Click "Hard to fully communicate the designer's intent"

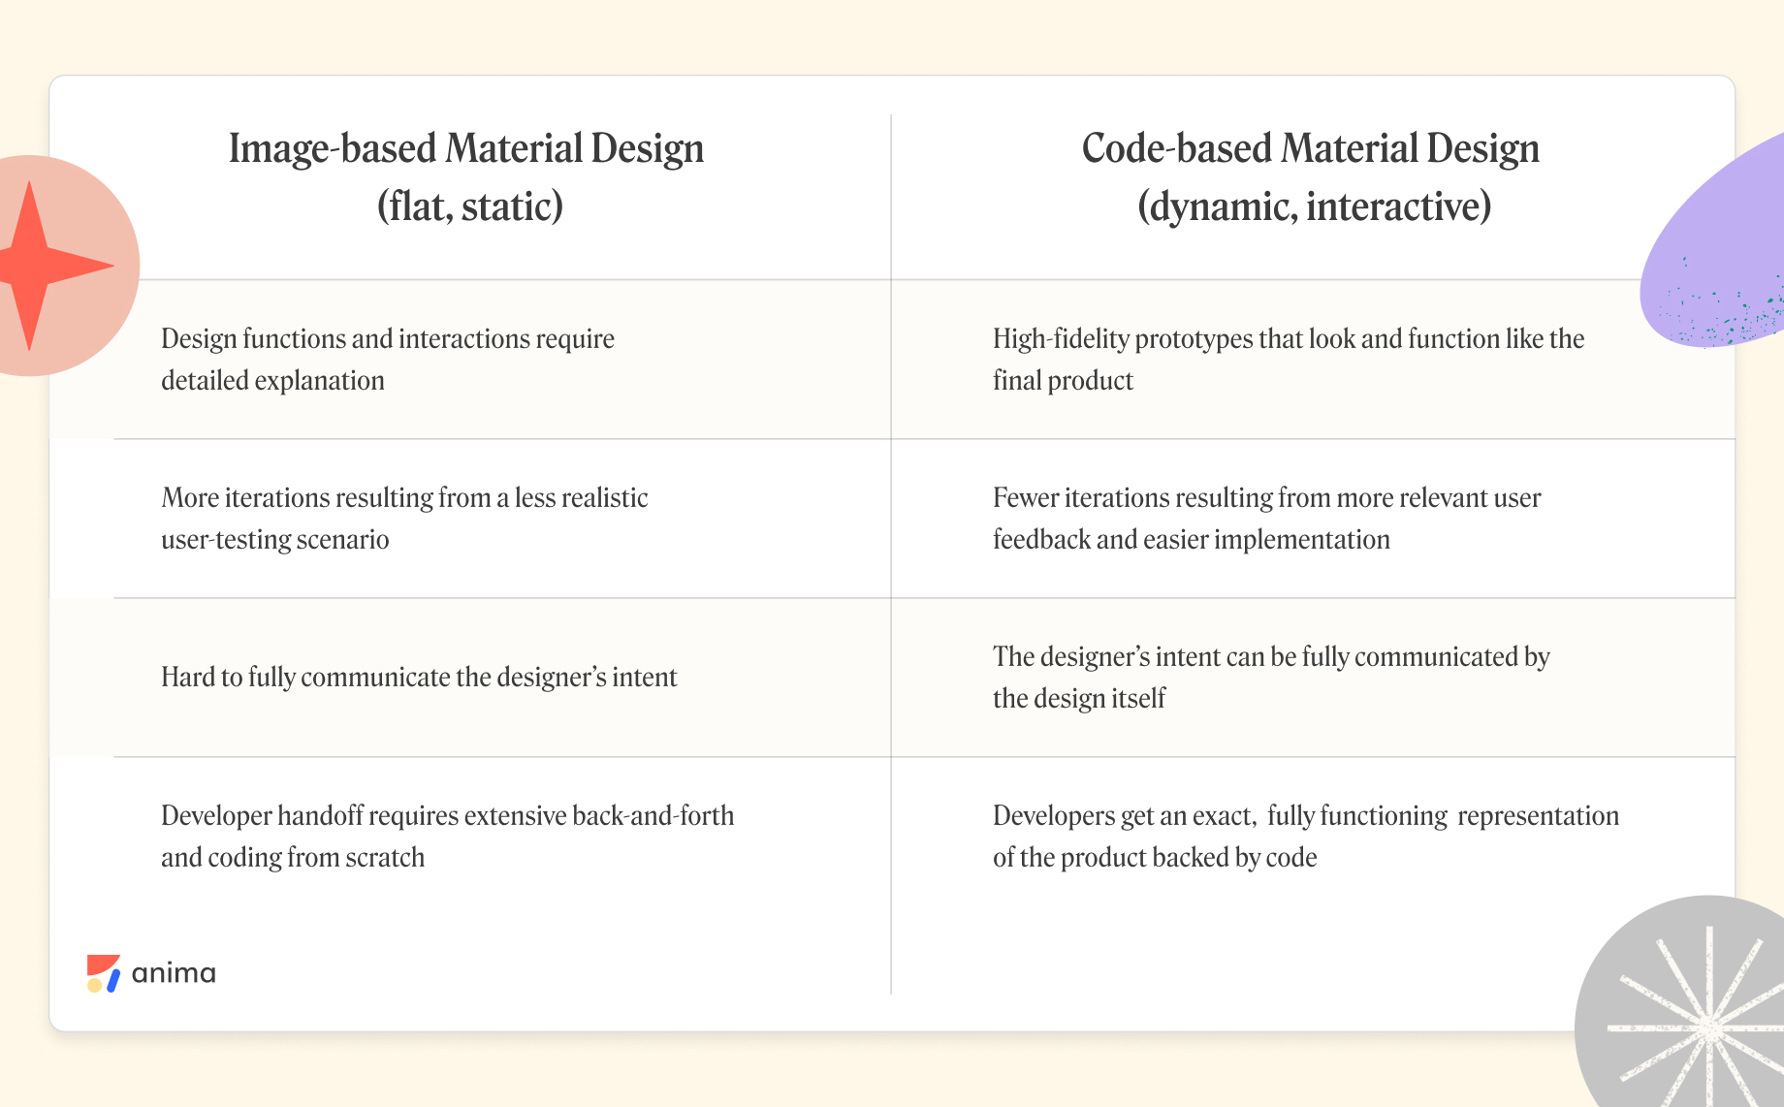coord(419,677)
